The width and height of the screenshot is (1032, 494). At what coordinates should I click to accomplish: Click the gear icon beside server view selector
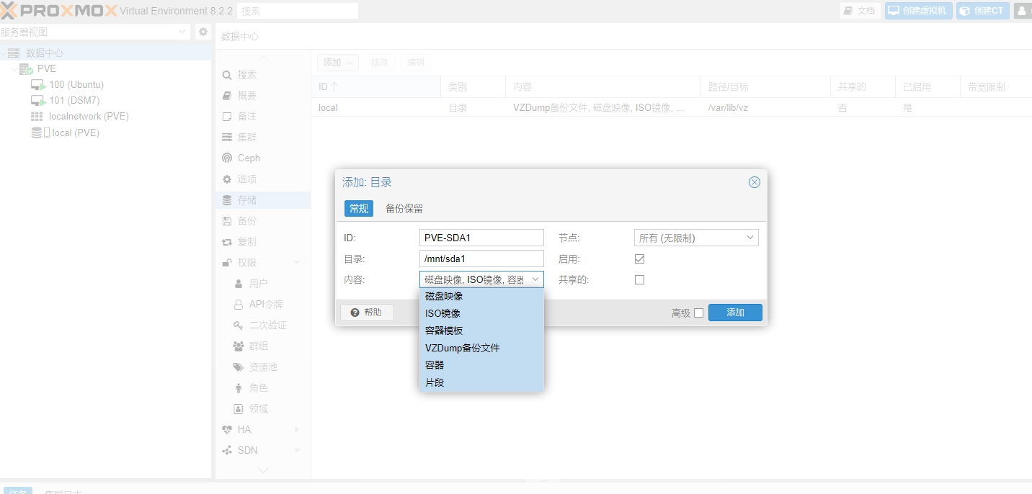pos(203,32)
